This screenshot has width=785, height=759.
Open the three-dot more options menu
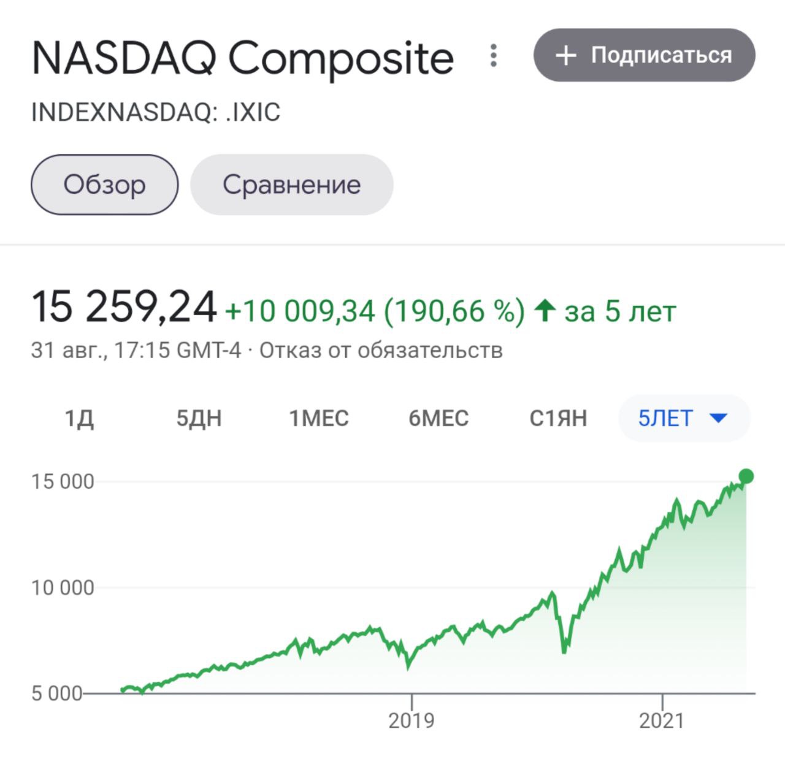click(x=493, y=56)
